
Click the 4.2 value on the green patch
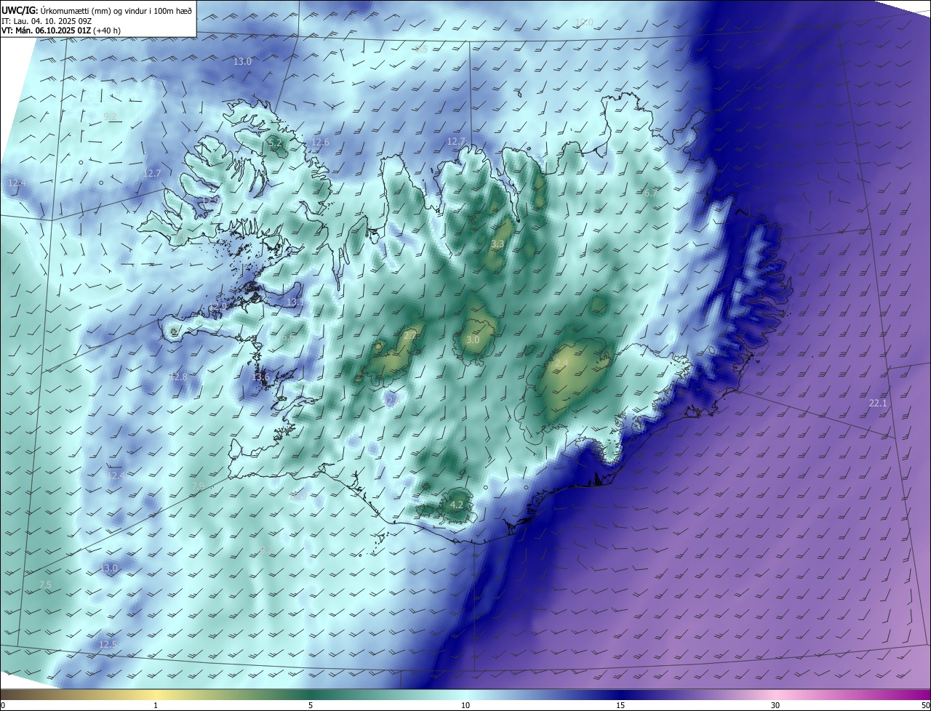[x=457, y=504]
